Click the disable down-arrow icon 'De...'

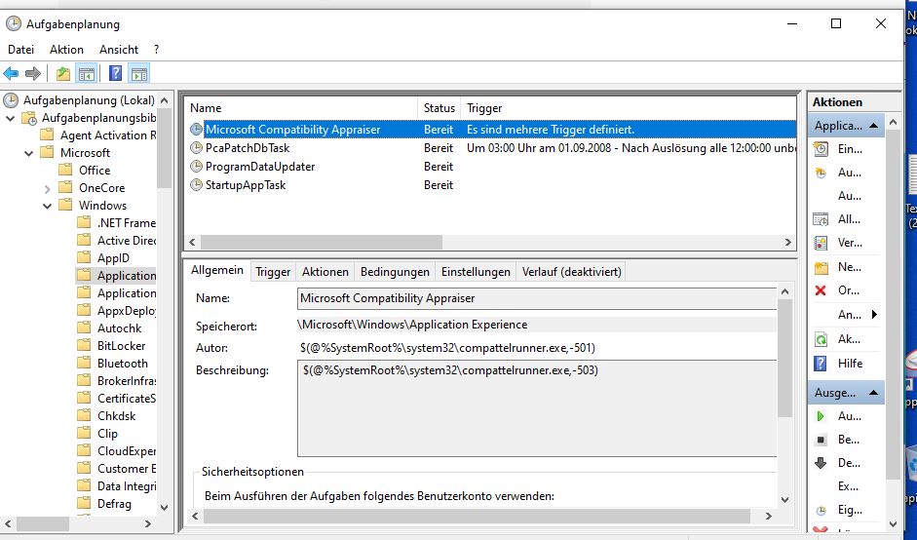tap(821, 463)
